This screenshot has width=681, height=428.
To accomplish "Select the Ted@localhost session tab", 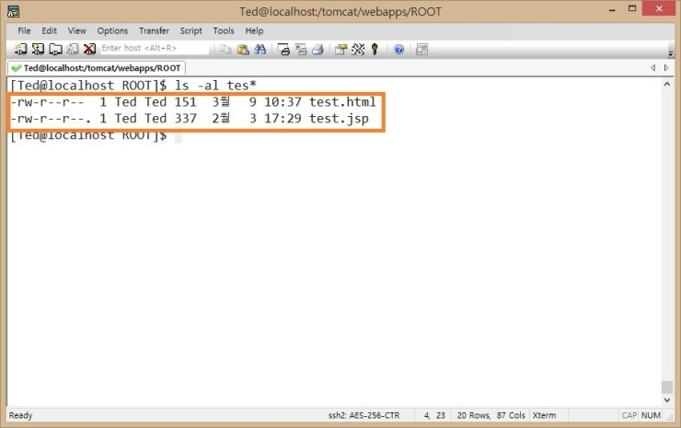I will click(96, 68).
